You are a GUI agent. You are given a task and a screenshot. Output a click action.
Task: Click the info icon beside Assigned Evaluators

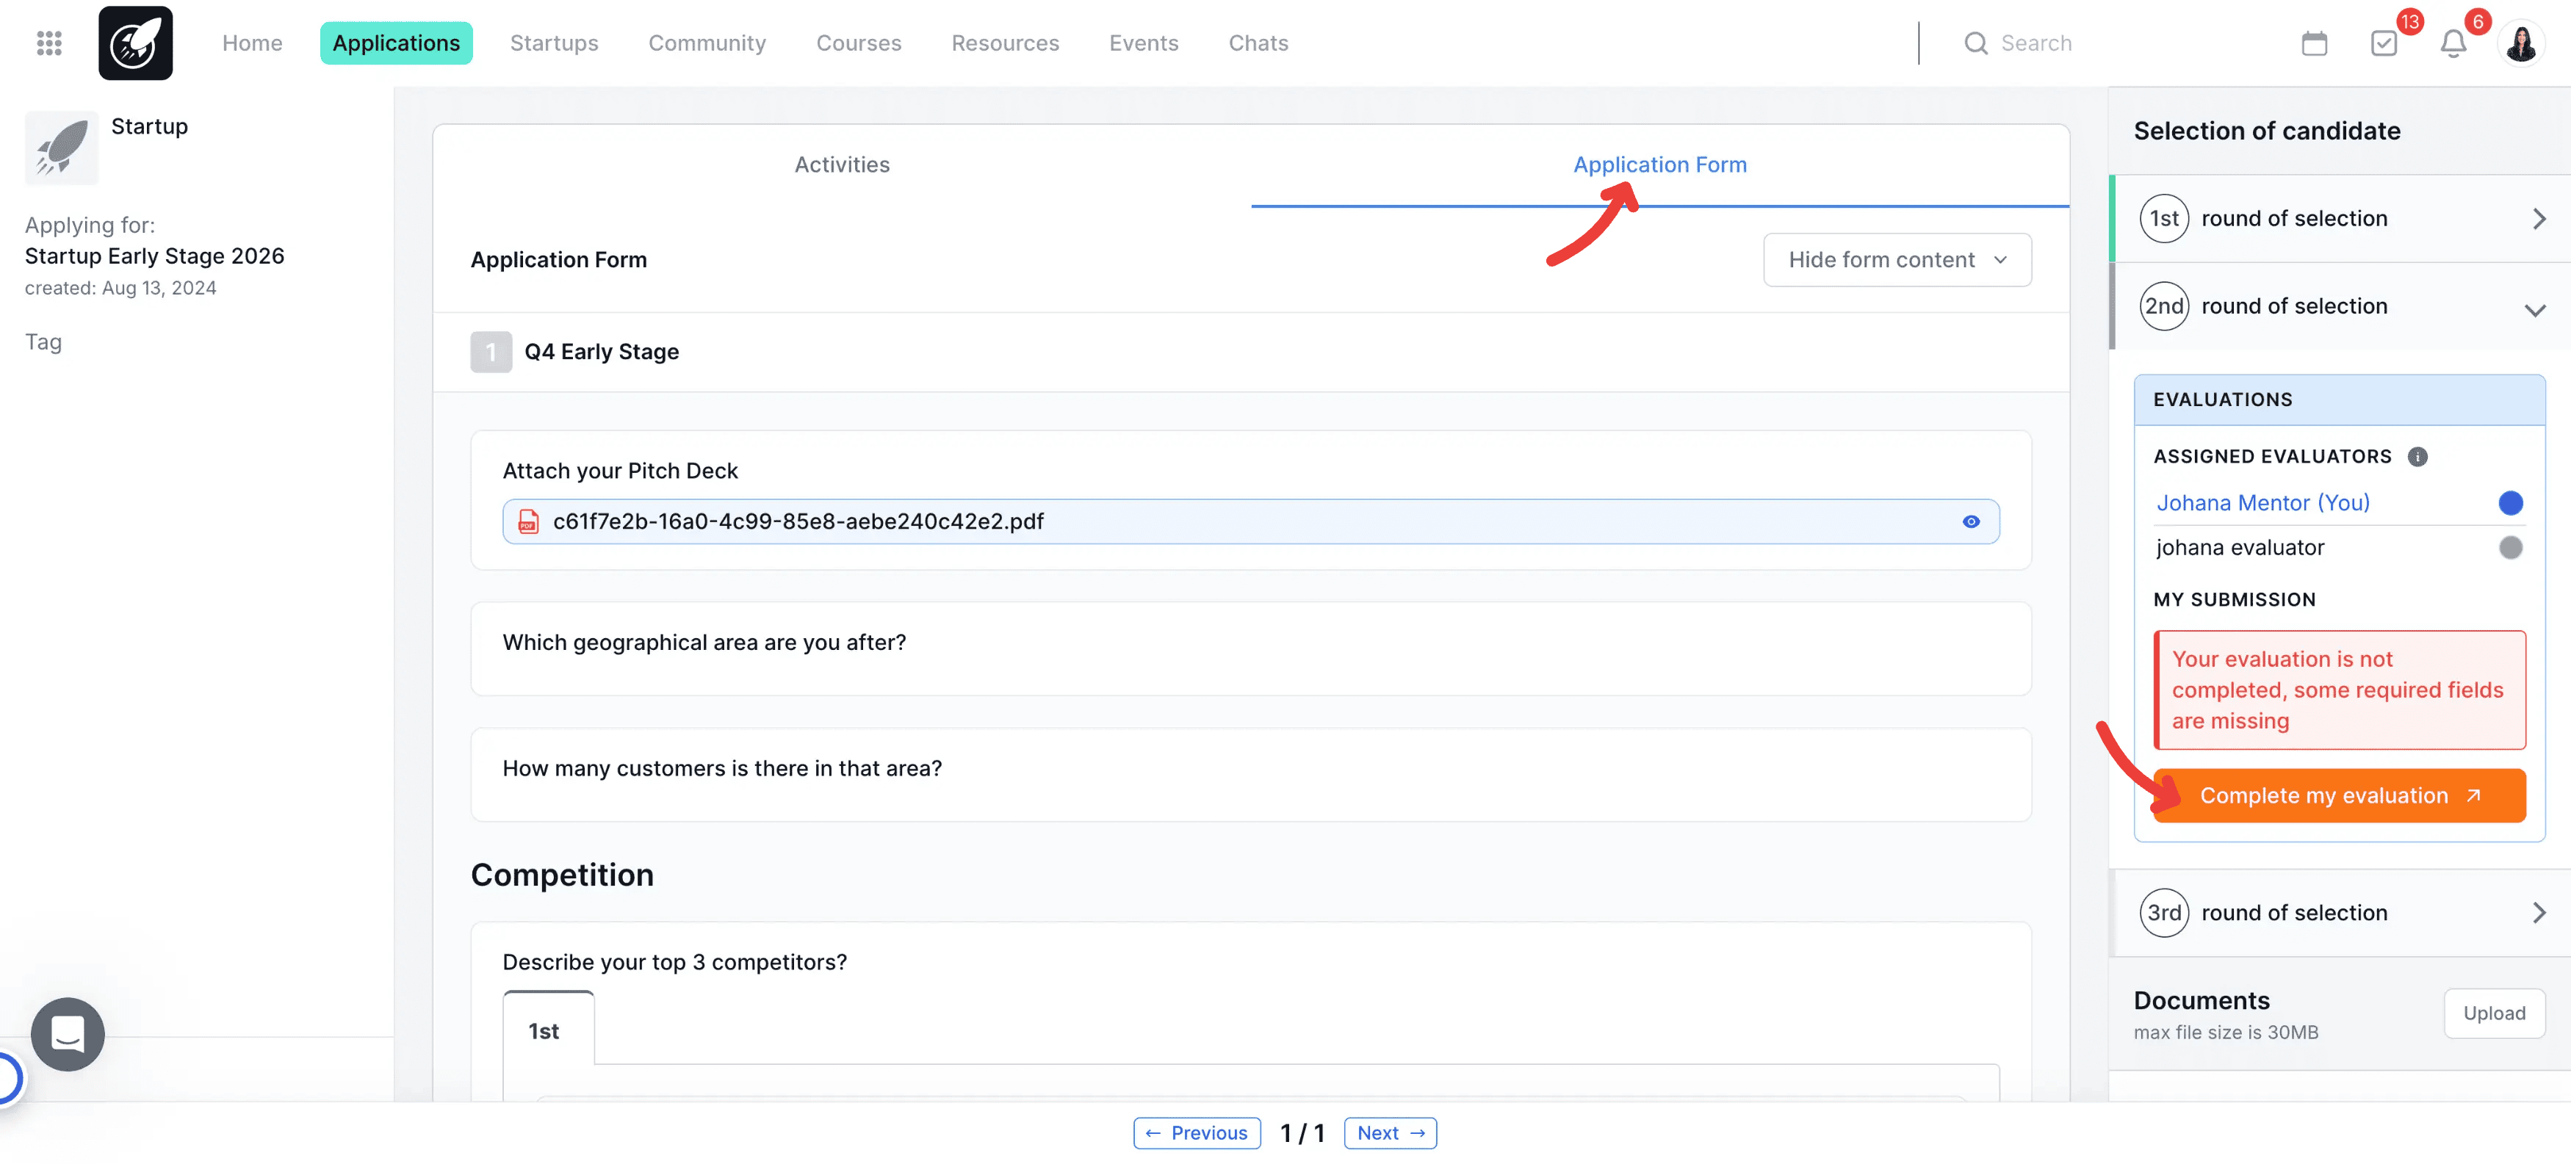pos(2417,457)
